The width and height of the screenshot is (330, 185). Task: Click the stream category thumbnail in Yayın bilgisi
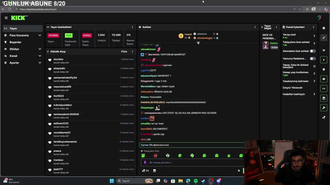266,45
